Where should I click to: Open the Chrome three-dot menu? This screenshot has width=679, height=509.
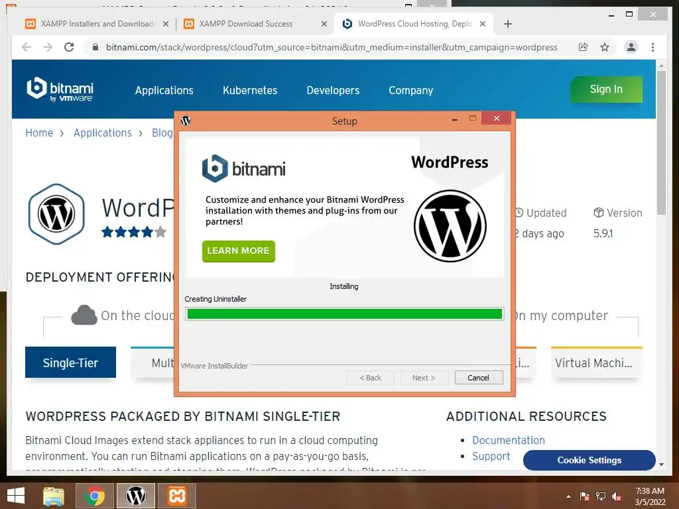click(x=652, y=47)
